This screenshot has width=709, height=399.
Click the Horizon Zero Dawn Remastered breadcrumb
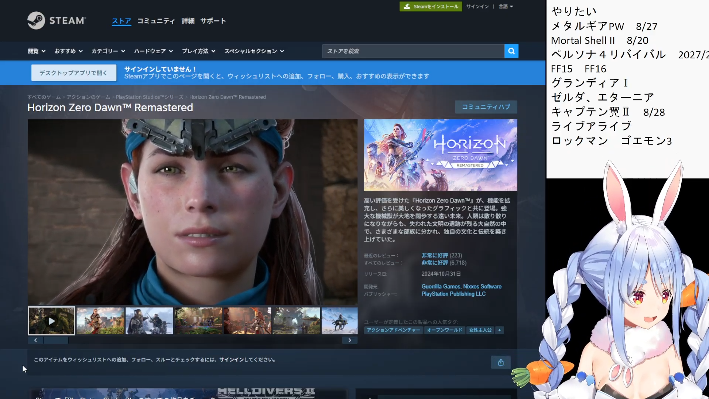click(227, 97)
